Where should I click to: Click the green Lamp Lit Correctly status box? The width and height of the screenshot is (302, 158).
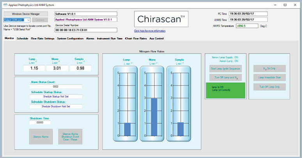(x=226, y=90)
